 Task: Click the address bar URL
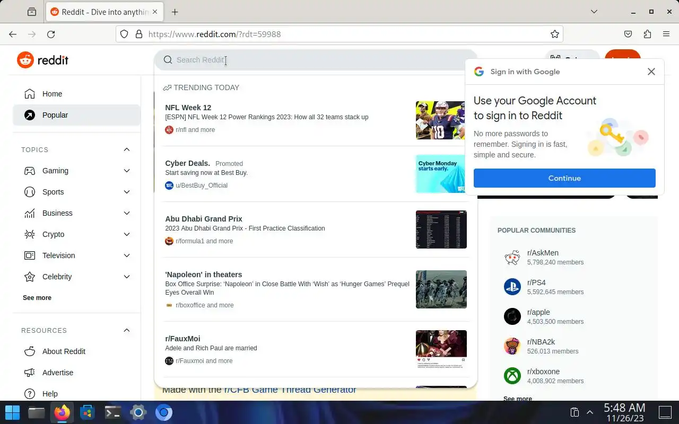215,34
